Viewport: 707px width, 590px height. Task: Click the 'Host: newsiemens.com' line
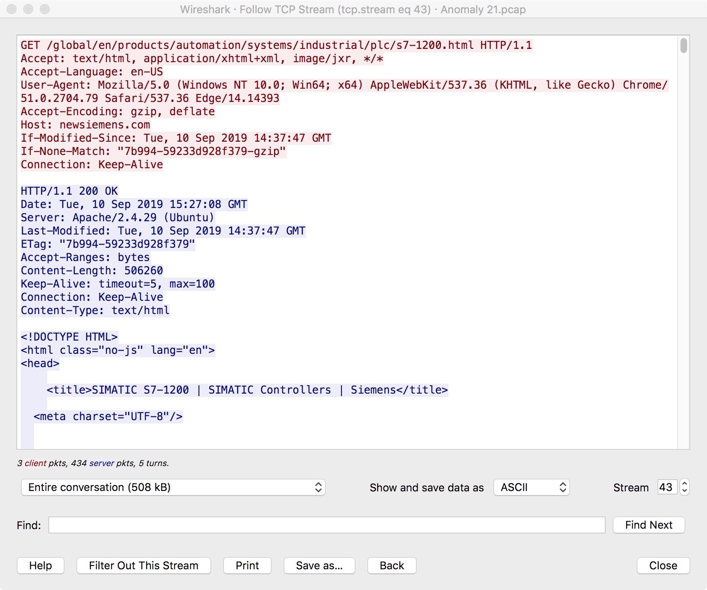click(x=85, y=125)
